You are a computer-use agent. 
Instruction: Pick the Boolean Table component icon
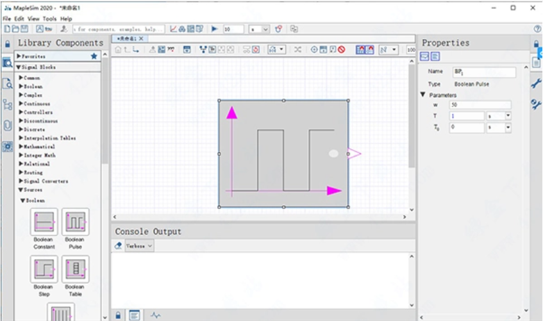[x=76, y=269]
